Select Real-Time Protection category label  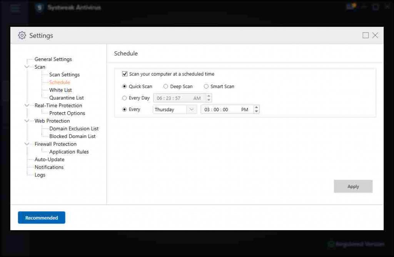coord(58,105)
